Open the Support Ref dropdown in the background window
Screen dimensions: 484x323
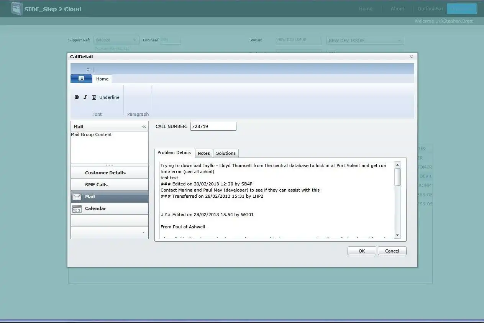point(135,40)
